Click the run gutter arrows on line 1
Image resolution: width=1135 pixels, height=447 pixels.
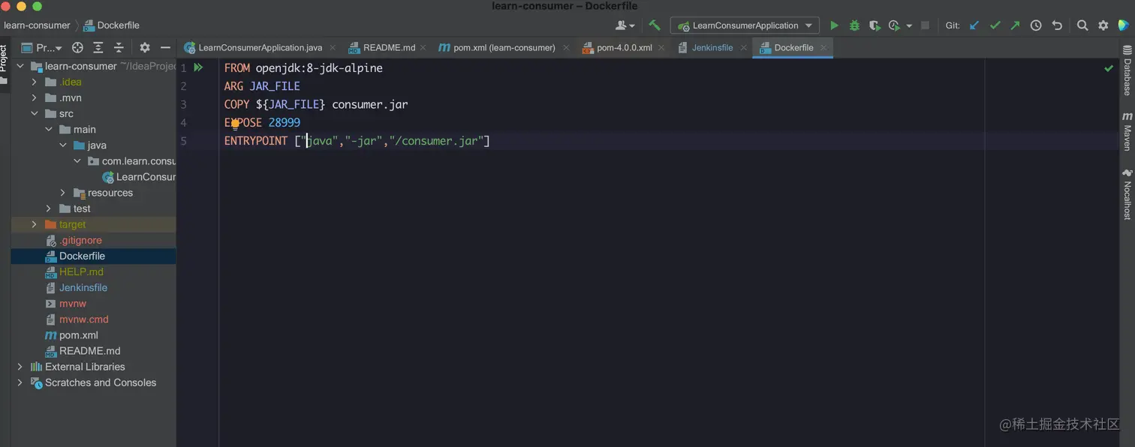point(198,67)
